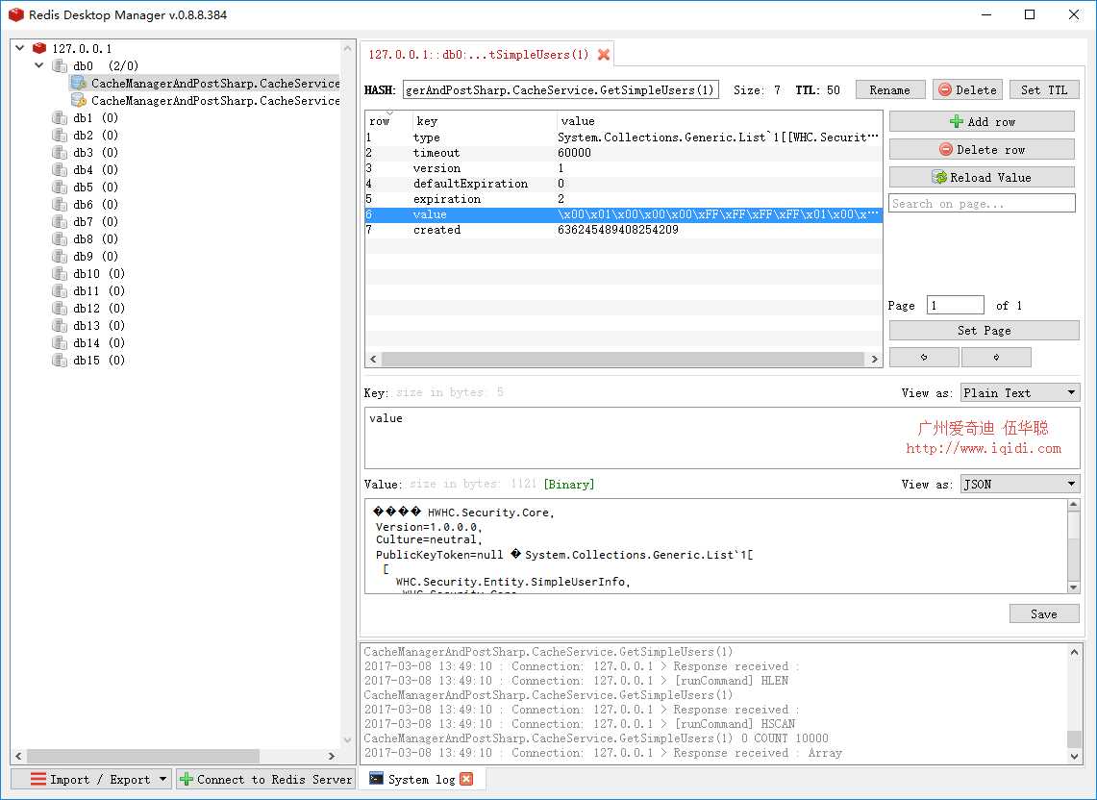Select the highlighted 'value' row

[x=623, y=214]
